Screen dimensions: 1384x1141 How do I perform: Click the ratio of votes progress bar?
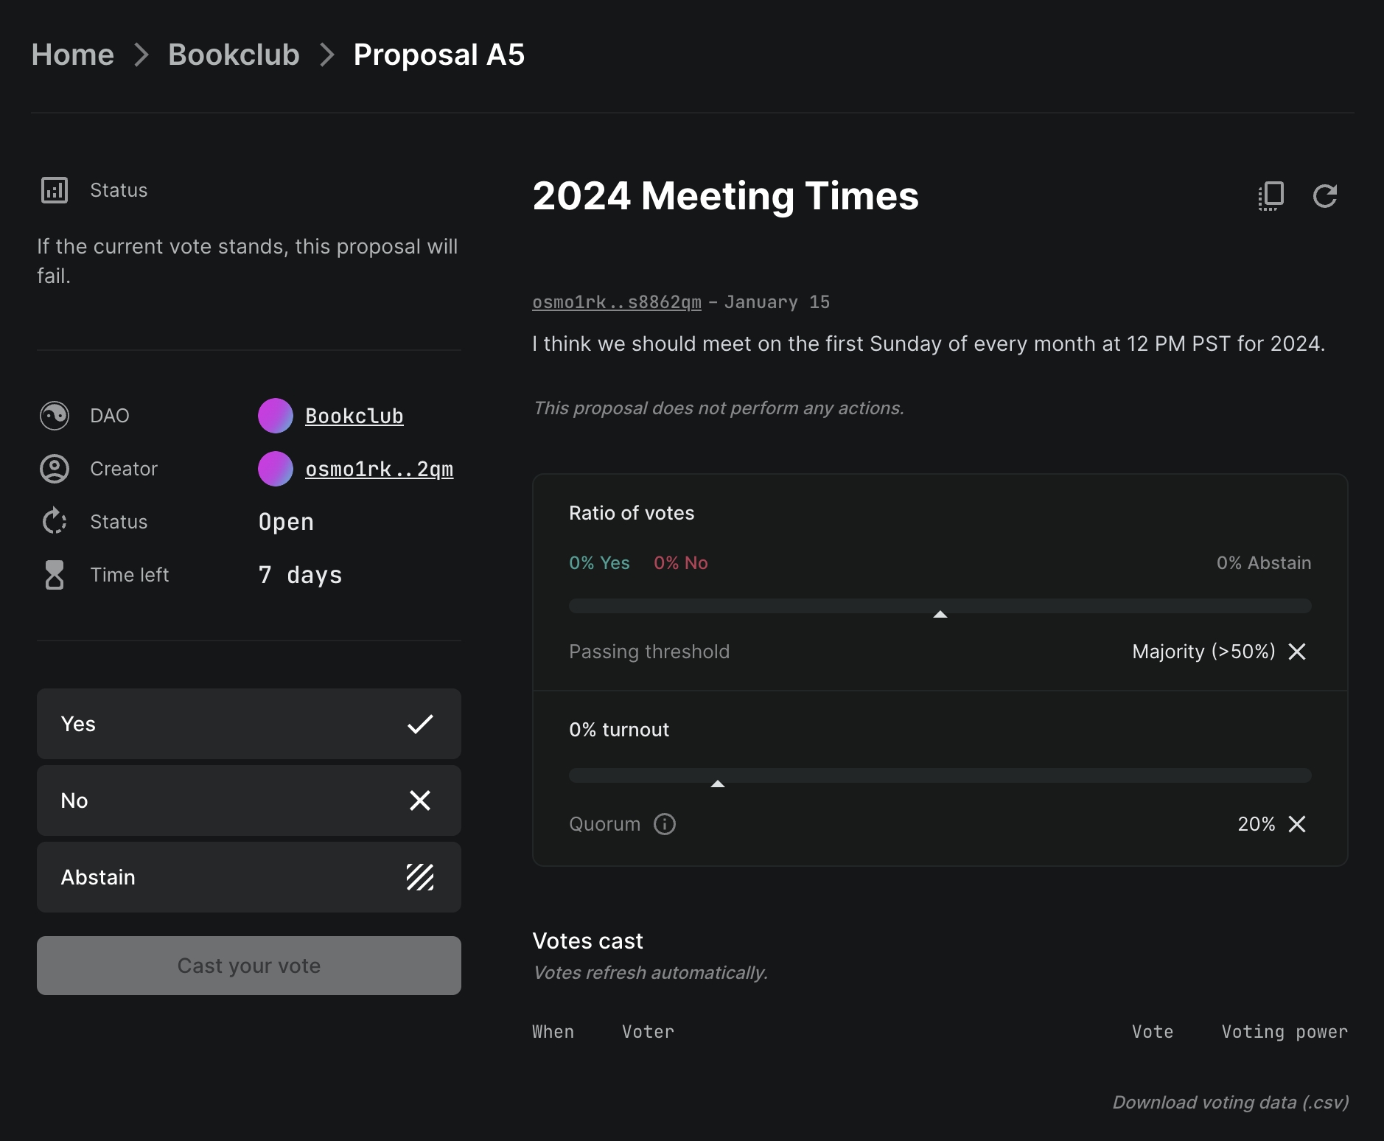tap(940, 606)
